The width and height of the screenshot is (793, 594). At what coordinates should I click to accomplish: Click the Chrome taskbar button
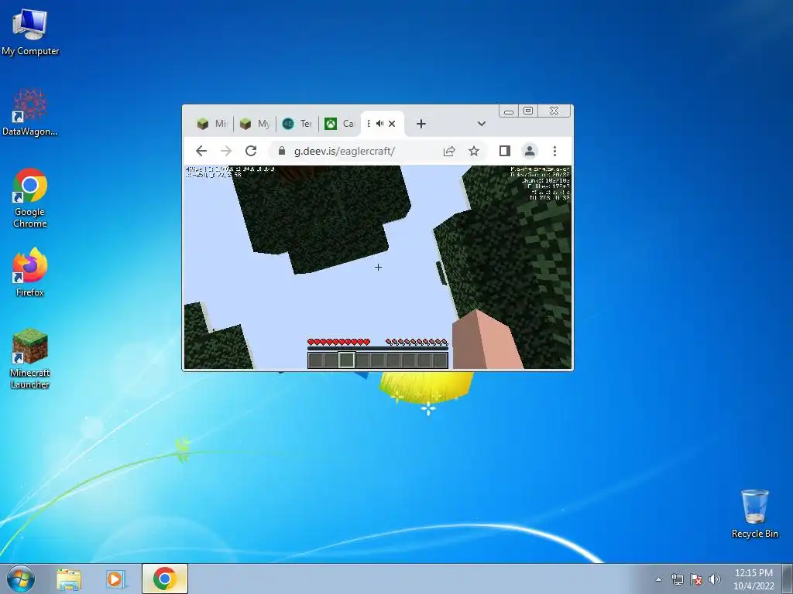[165, 579]
